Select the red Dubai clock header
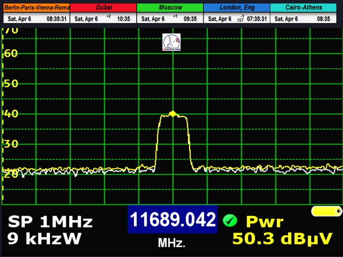This screenshot has width=343, height=257. pyautogui.click(x=104, y=7)
